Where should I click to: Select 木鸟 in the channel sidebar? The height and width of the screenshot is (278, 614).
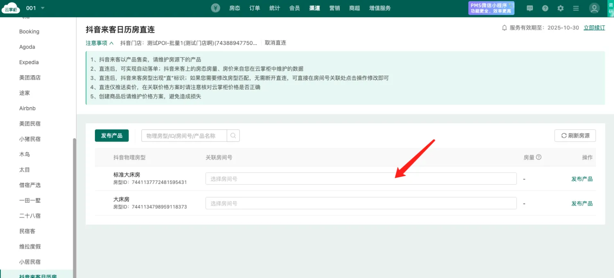(25, 154)
